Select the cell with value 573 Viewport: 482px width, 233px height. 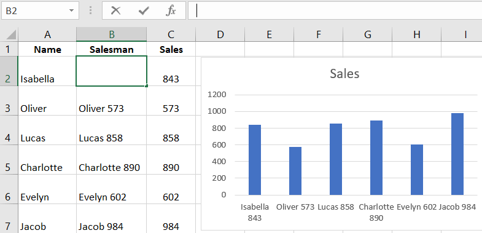(x=171, y=101)
